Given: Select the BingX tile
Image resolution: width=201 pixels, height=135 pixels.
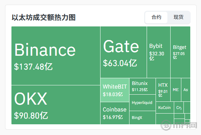Looking at the screenshot, I should click(142, 117).
